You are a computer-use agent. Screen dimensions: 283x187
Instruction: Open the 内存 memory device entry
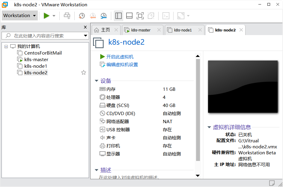(x=111, y=89)
